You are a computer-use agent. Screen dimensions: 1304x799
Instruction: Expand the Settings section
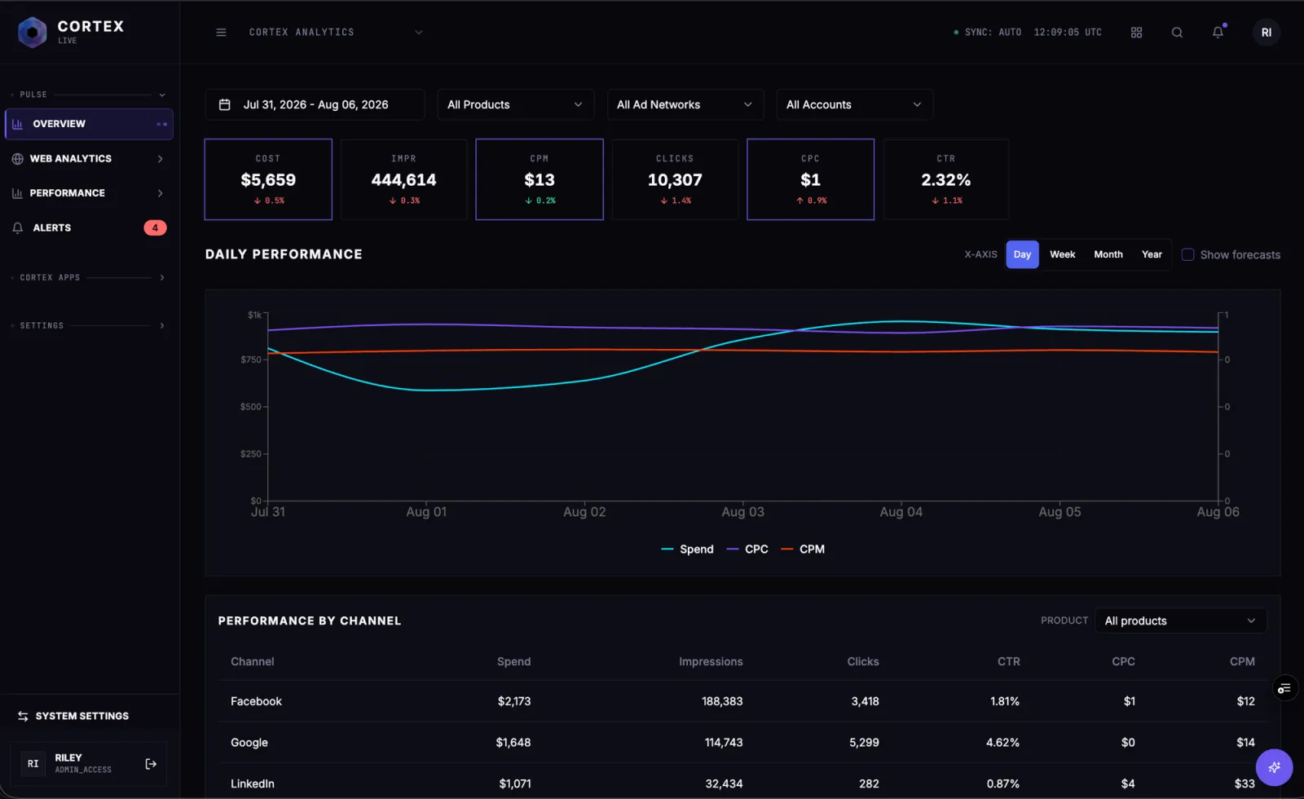point(90,326)
